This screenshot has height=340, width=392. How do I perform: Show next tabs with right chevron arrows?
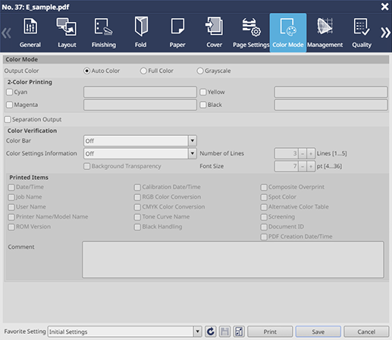[386, 33]
